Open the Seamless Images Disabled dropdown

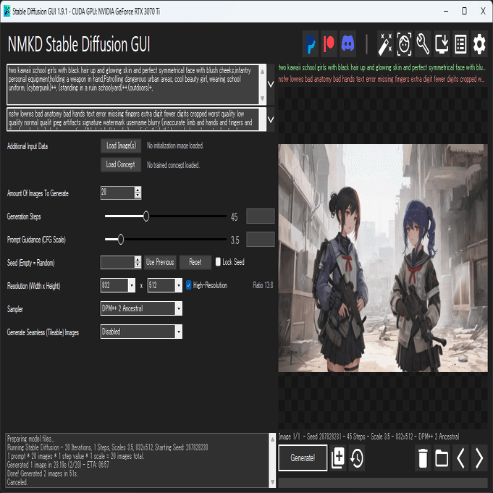click(x=179, y=332)
